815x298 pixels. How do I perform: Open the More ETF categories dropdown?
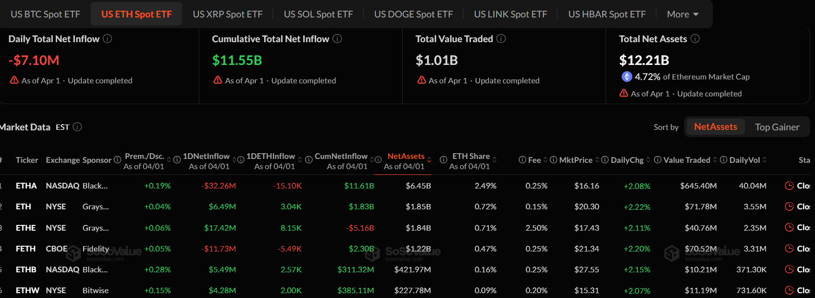pyautogui.click(x=683, y=14)
